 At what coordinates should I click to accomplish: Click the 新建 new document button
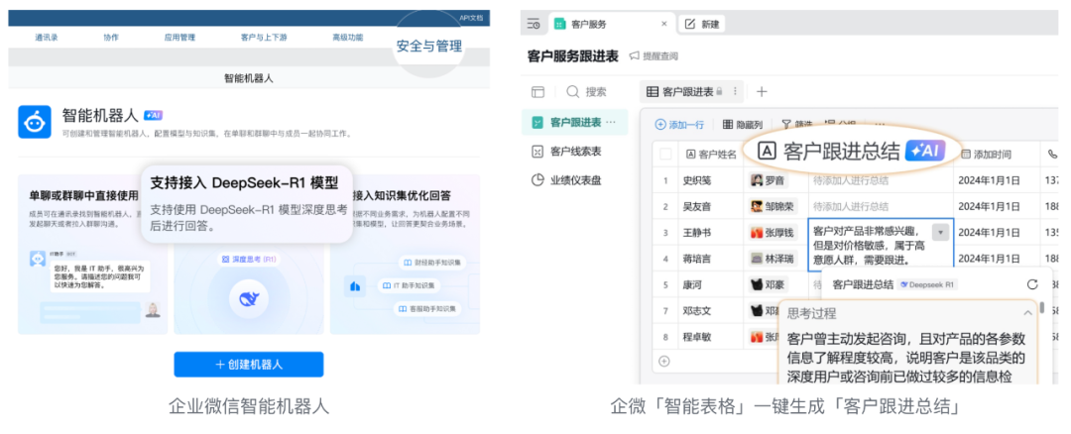click(x=702, y=24)
